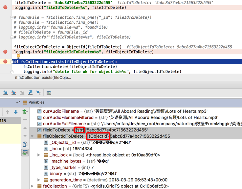Expand the _inc_lock variable node
242x189 pixels.
(39, 155)
